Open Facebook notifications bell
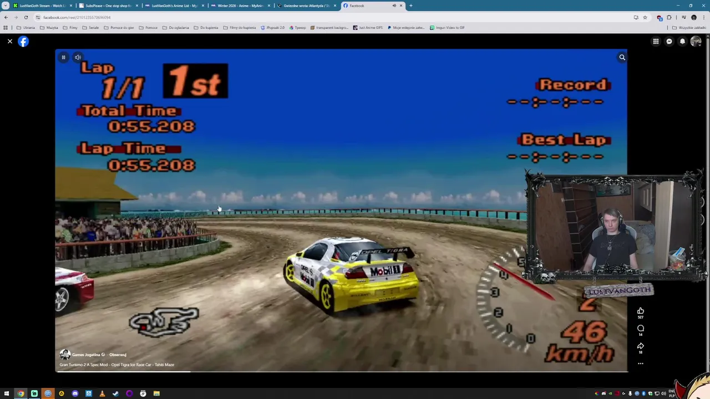Viewport: 710px width, 399px height. pos(682,42)
